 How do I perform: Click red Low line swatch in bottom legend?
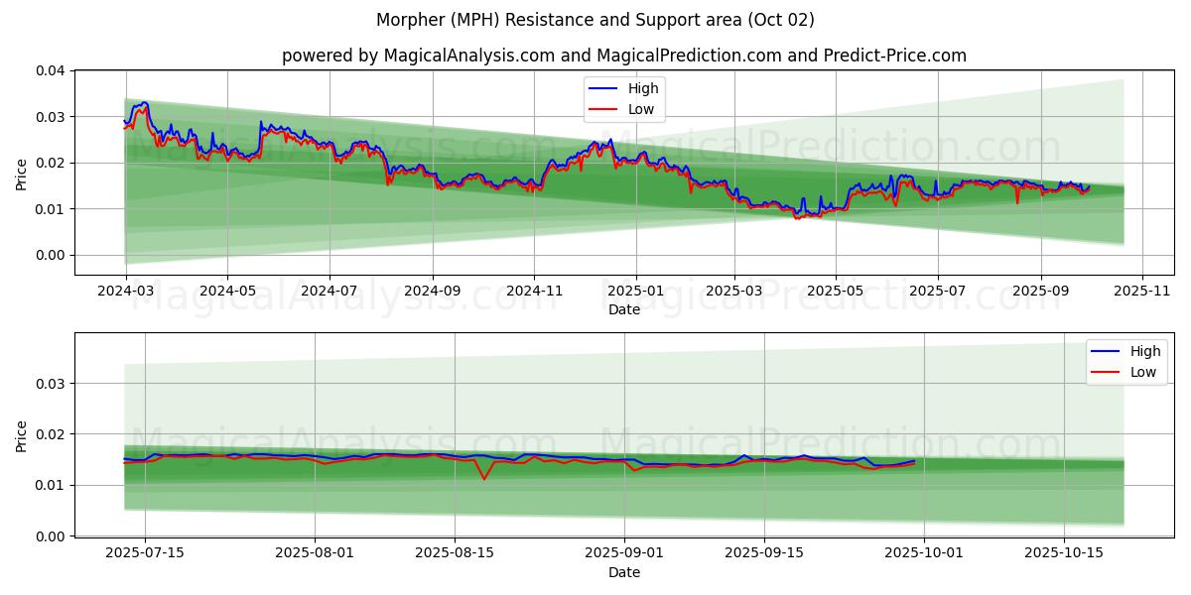pyautogui.click(x=1106, y=372)
